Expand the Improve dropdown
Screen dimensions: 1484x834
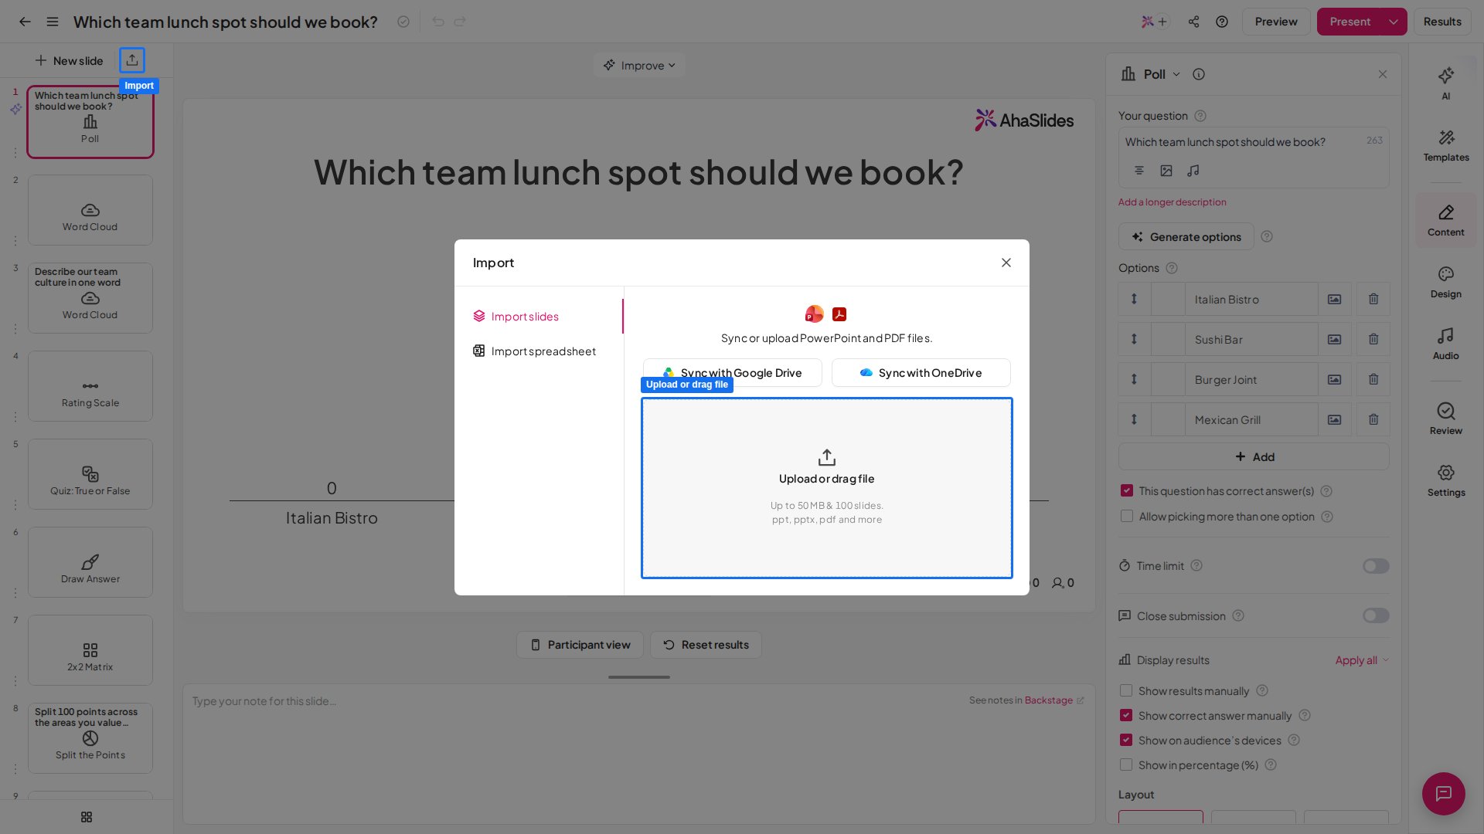(x=639, y=65)
